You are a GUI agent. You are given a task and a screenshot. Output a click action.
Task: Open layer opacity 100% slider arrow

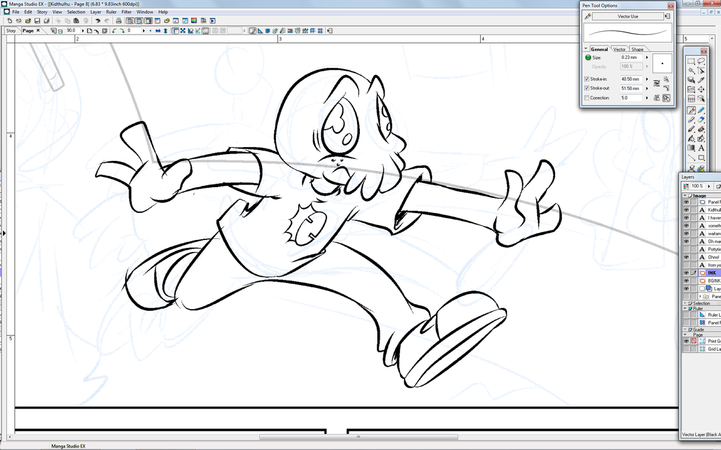click(x=708, y=186)
